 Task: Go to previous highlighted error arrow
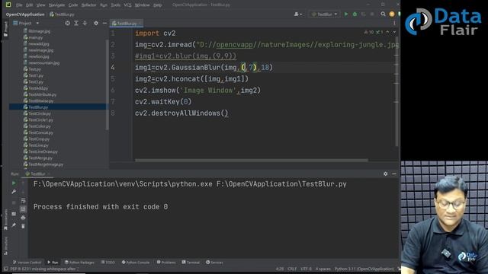(x=387, y=32)
